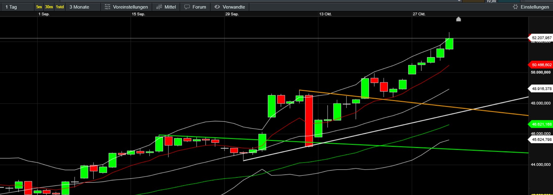
Task: Click the Mittel candlestick chart icon
Action: (x=159, y=7)
